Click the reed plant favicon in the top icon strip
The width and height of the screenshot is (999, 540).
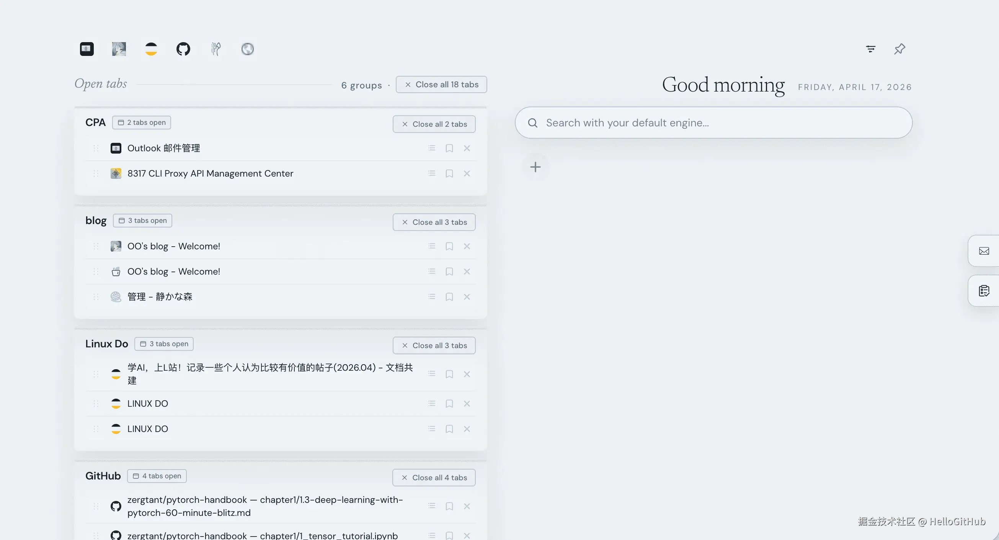point(215,49)
